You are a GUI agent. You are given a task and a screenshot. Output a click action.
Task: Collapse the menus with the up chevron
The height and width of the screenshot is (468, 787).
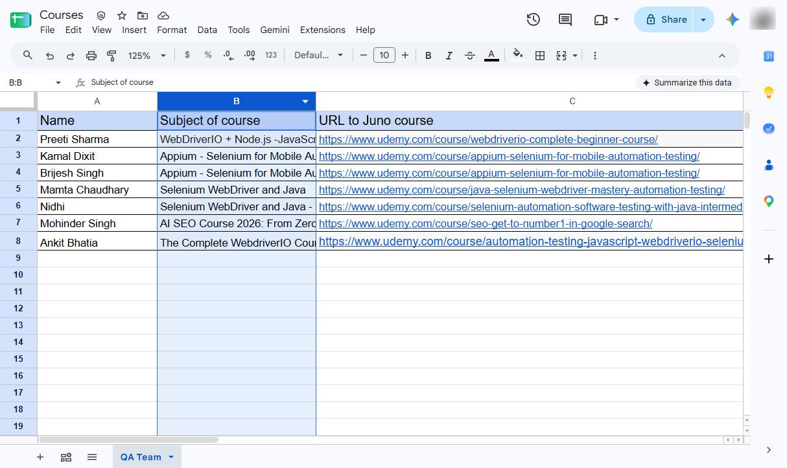click(722, 56)
